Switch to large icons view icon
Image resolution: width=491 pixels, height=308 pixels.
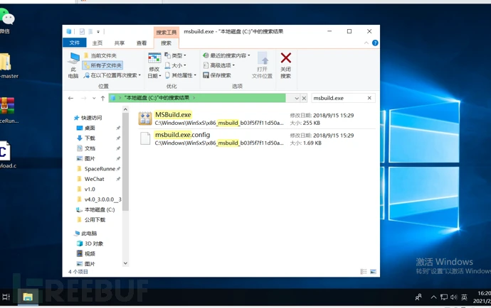coord(373,272)
